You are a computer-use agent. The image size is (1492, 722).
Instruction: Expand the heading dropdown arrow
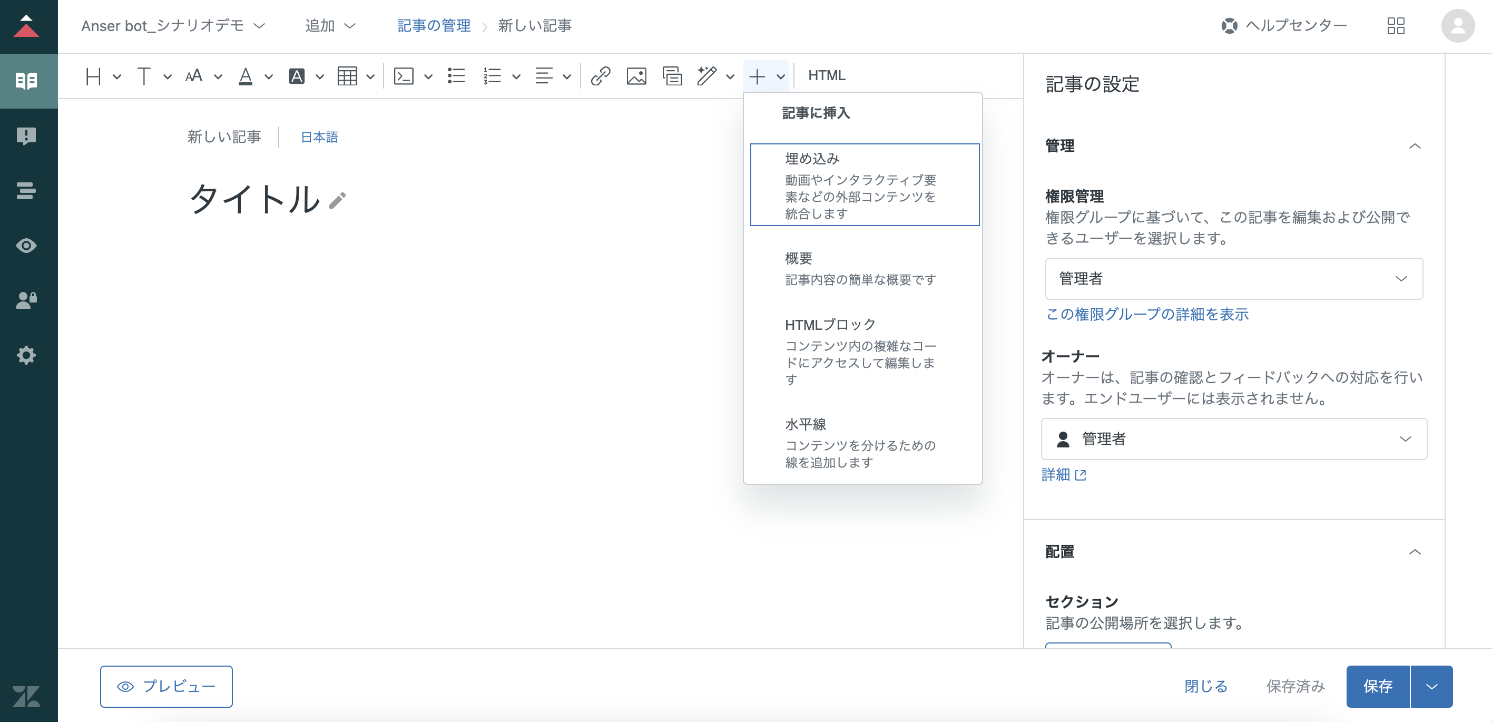117,76
